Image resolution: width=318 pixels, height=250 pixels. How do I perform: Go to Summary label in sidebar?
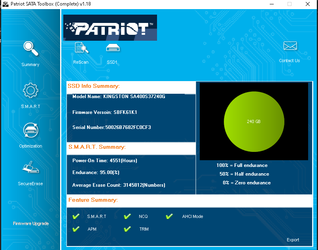pyautogui.click(x=30, y=65)
